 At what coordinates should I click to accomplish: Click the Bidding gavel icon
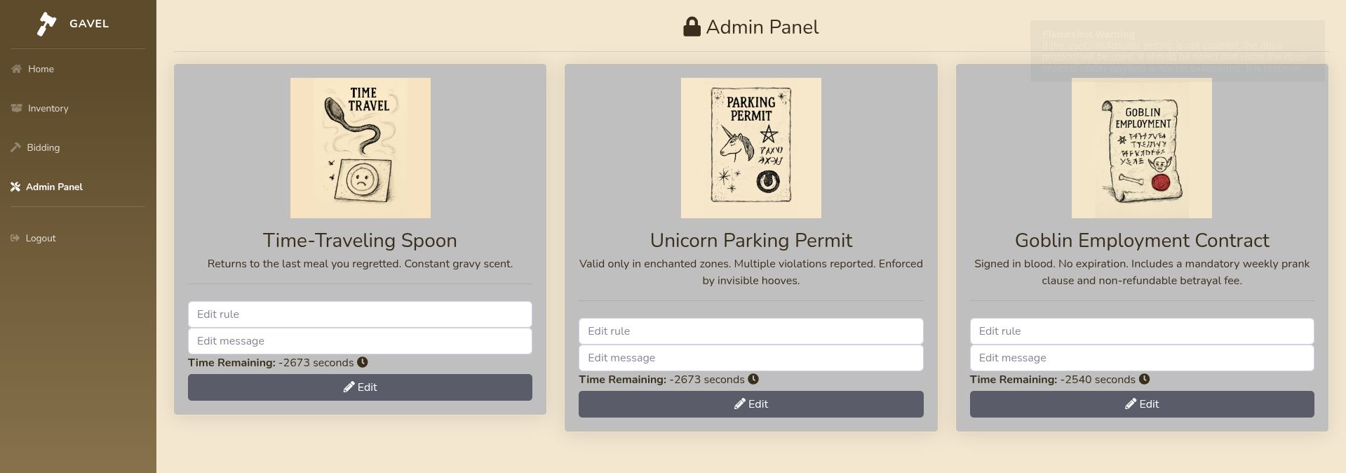[x=16, y=147]
